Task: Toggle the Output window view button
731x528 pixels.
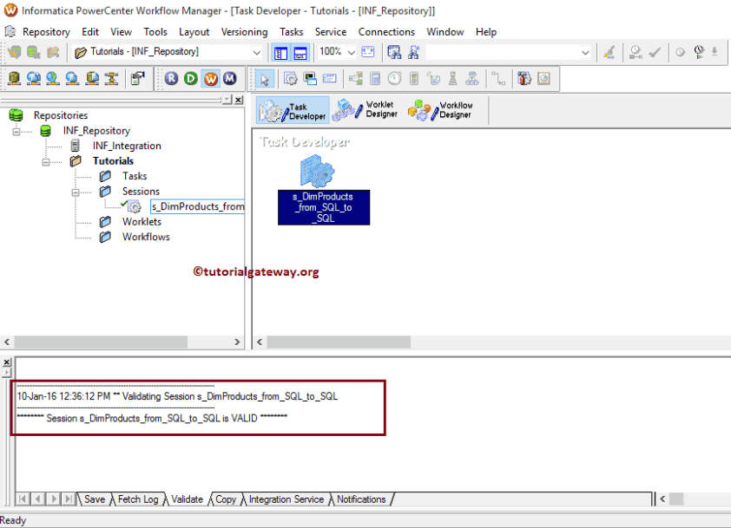Action: 300,53
